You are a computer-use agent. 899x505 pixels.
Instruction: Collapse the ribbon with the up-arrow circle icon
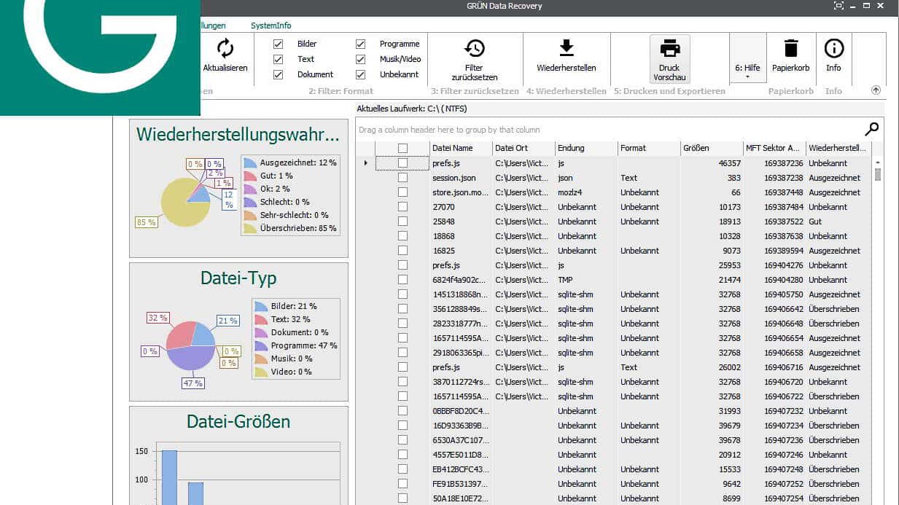876,90
